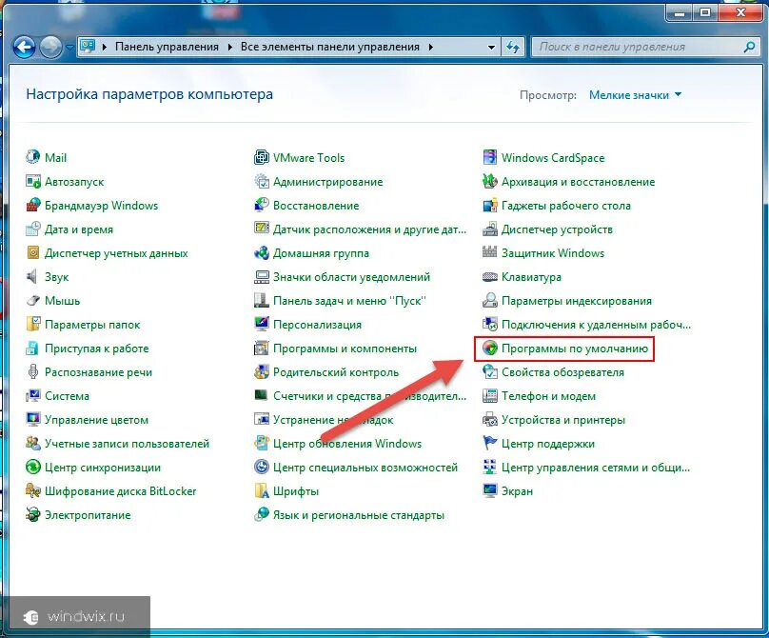Click the Forward navigation button

click(x=50, y=48)
